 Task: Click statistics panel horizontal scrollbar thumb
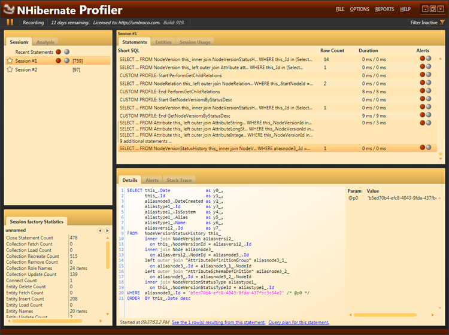[47, 321]
